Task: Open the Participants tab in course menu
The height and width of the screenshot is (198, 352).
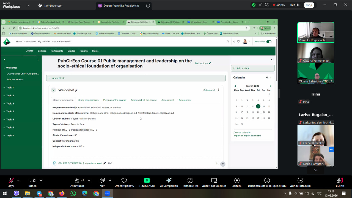Action: (x=57, y=51)
